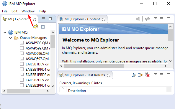Image resolution: width=175 pixels, height=109 pixels.
Task: Expand the chevron in Test Results table header
Action: click(x=63, y=88)
